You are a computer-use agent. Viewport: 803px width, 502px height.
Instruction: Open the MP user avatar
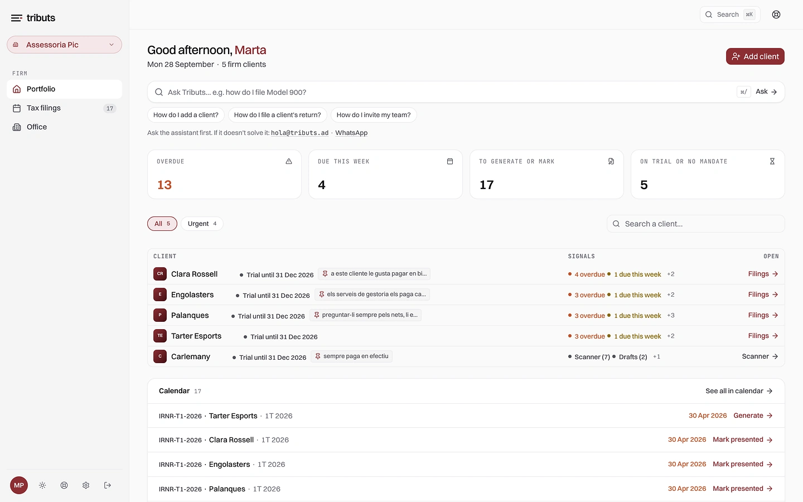(x=19, y=485)
